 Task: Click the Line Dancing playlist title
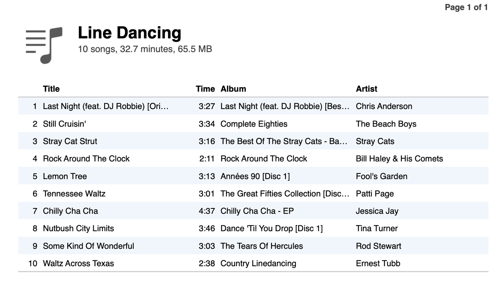tap(129, 33)
